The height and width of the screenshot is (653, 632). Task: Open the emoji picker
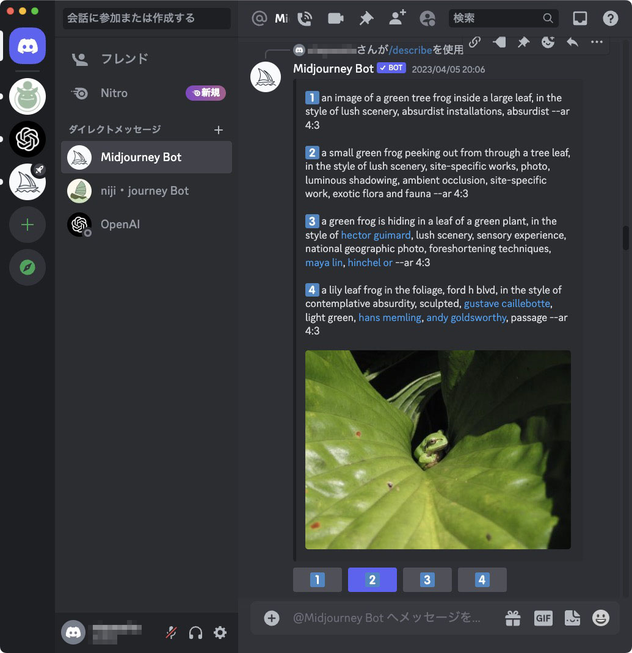[600, 618]
